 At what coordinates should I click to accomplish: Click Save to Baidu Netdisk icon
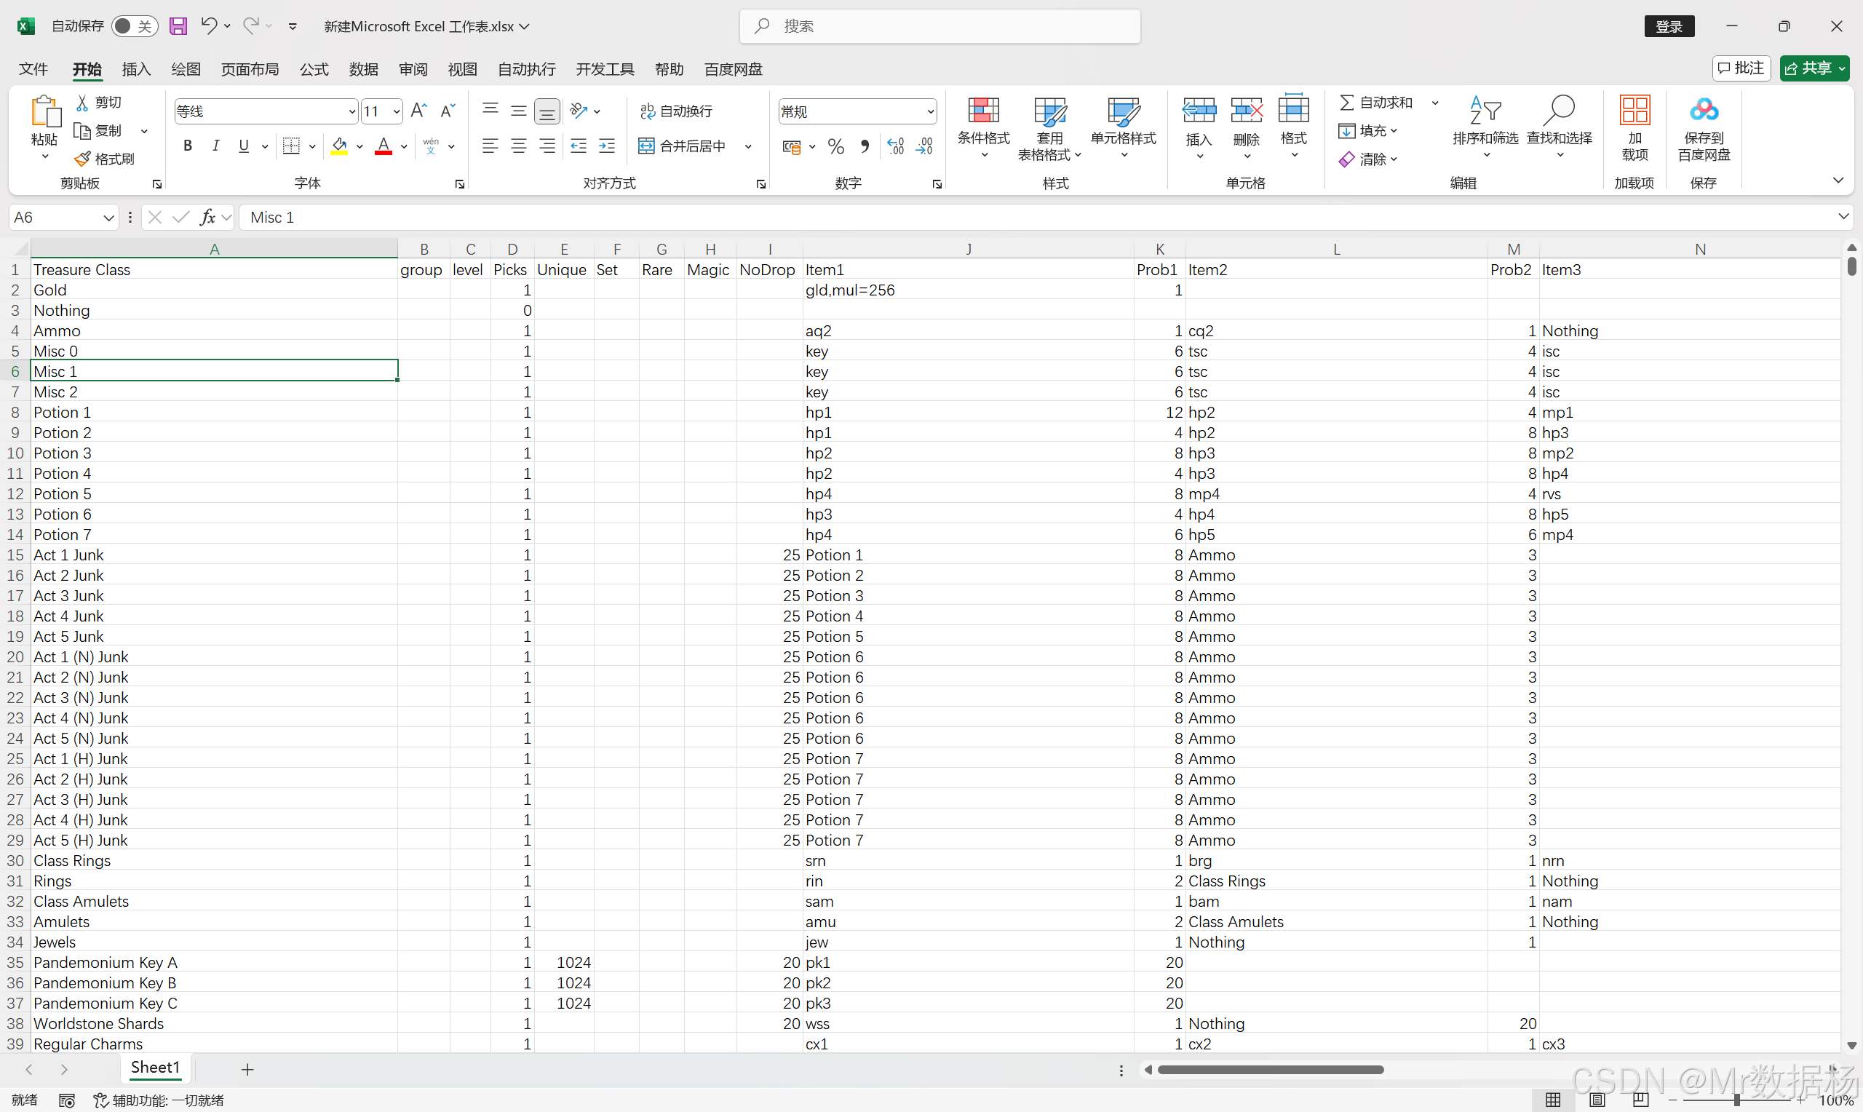(1704, 111)
